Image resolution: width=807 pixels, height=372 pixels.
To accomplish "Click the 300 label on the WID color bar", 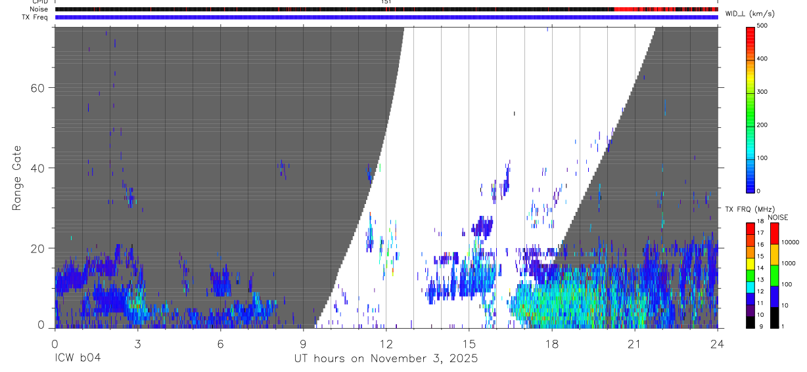I will 762,92.
